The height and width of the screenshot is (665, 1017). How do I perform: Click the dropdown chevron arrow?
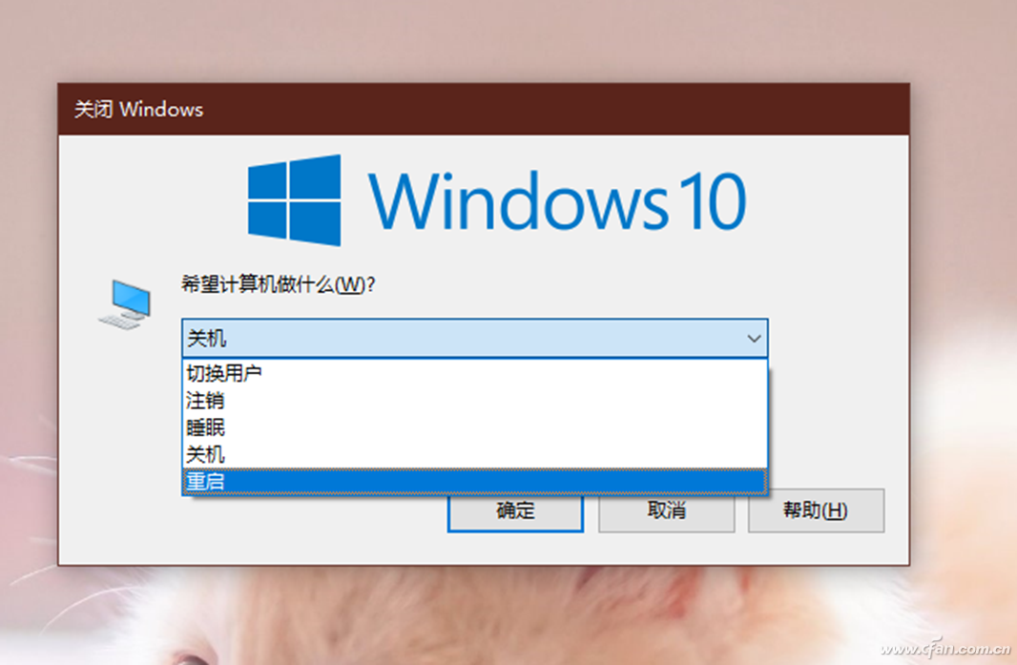click(753, 338)
